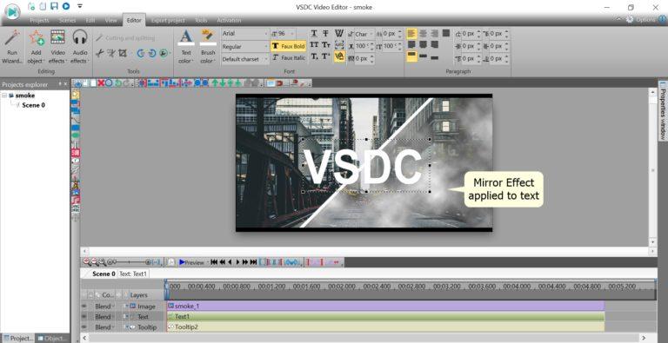Click the red X delete icon in canvas toolbar
This screenshot has width=668, height=343.
click(101, 83)
